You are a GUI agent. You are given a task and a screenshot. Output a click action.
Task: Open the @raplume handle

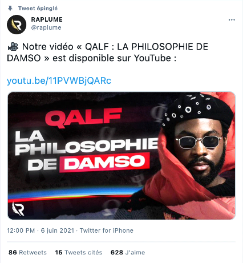(x=46, y=27)
